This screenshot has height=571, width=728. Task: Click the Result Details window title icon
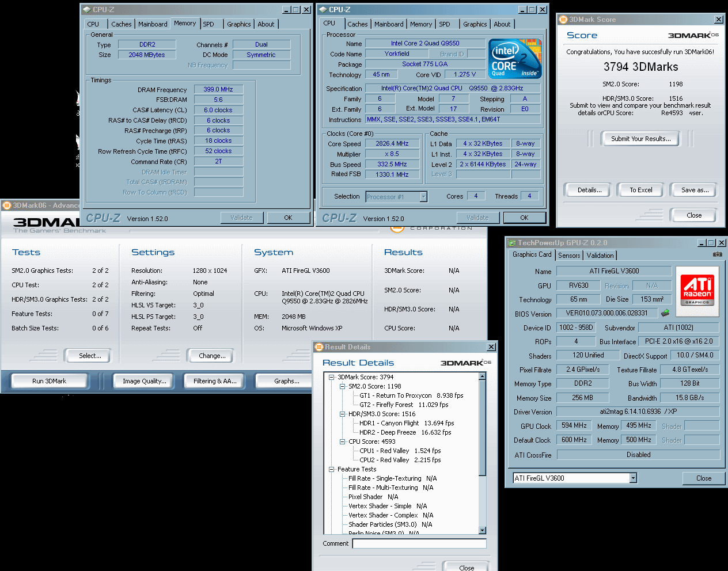[319, 347]
